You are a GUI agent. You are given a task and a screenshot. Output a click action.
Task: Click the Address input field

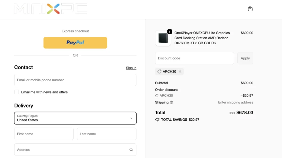pyautogui.click(x=70, y=150)
